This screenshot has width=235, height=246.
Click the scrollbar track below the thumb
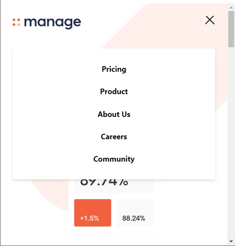231,141
